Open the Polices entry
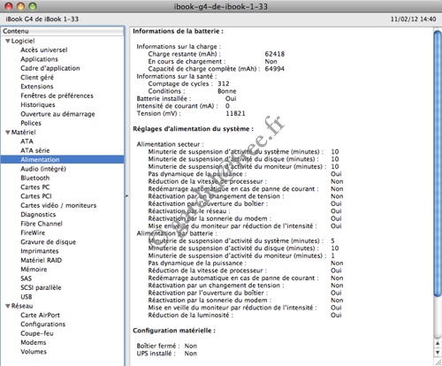 (x=31, y=123)
